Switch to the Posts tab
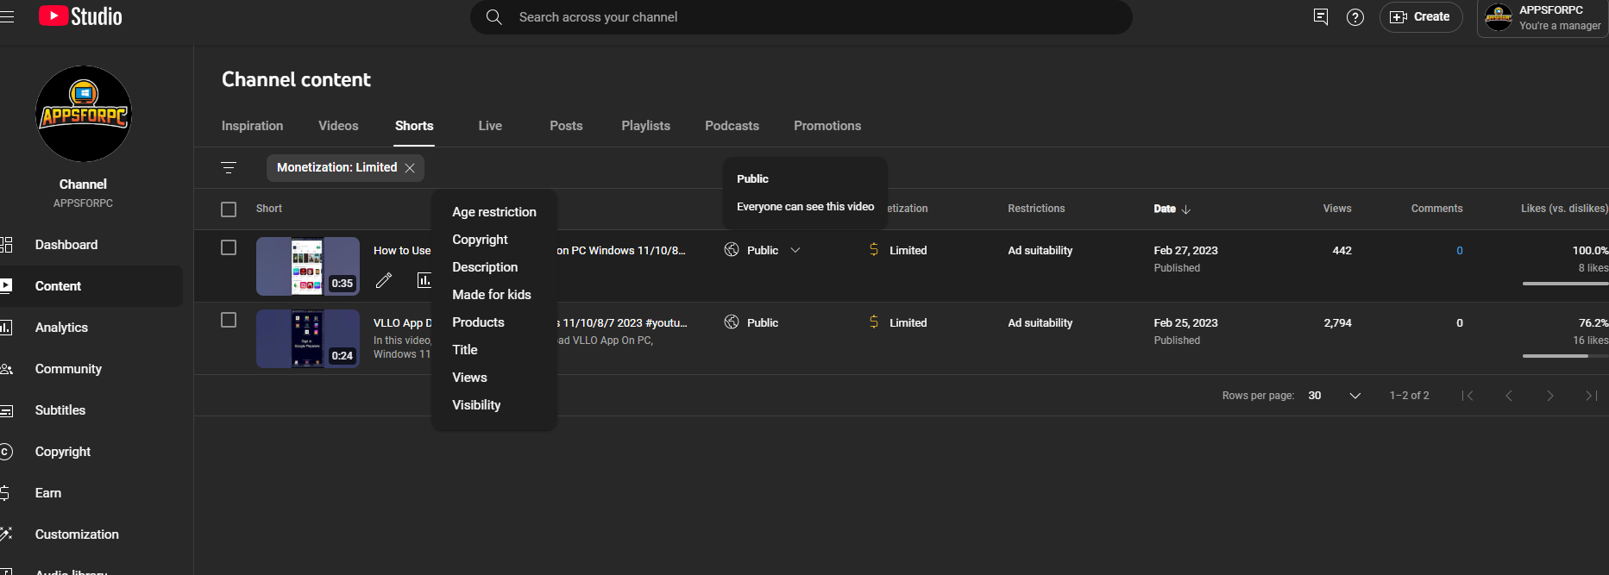The image size is (1609, 575). 566,126
